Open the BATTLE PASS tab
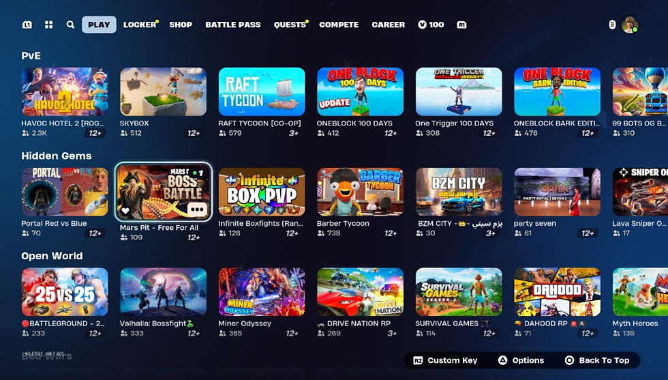 233,25
